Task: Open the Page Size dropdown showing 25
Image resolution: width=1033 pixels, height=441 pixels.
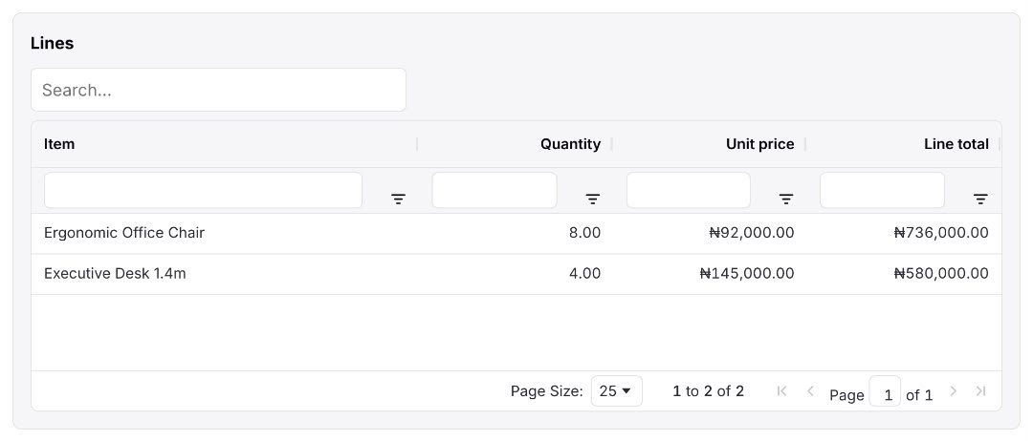Action: click(x=617, y=391)
